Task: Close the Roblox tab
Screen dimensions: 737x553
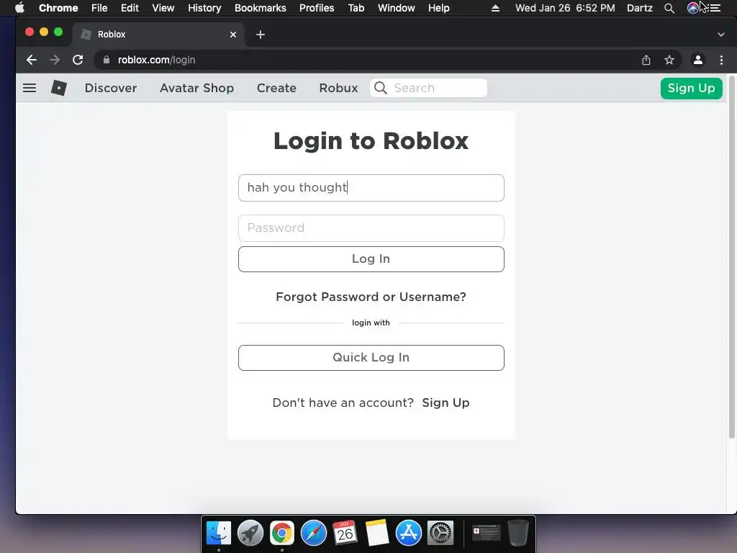Action: [x=233, y=35]
